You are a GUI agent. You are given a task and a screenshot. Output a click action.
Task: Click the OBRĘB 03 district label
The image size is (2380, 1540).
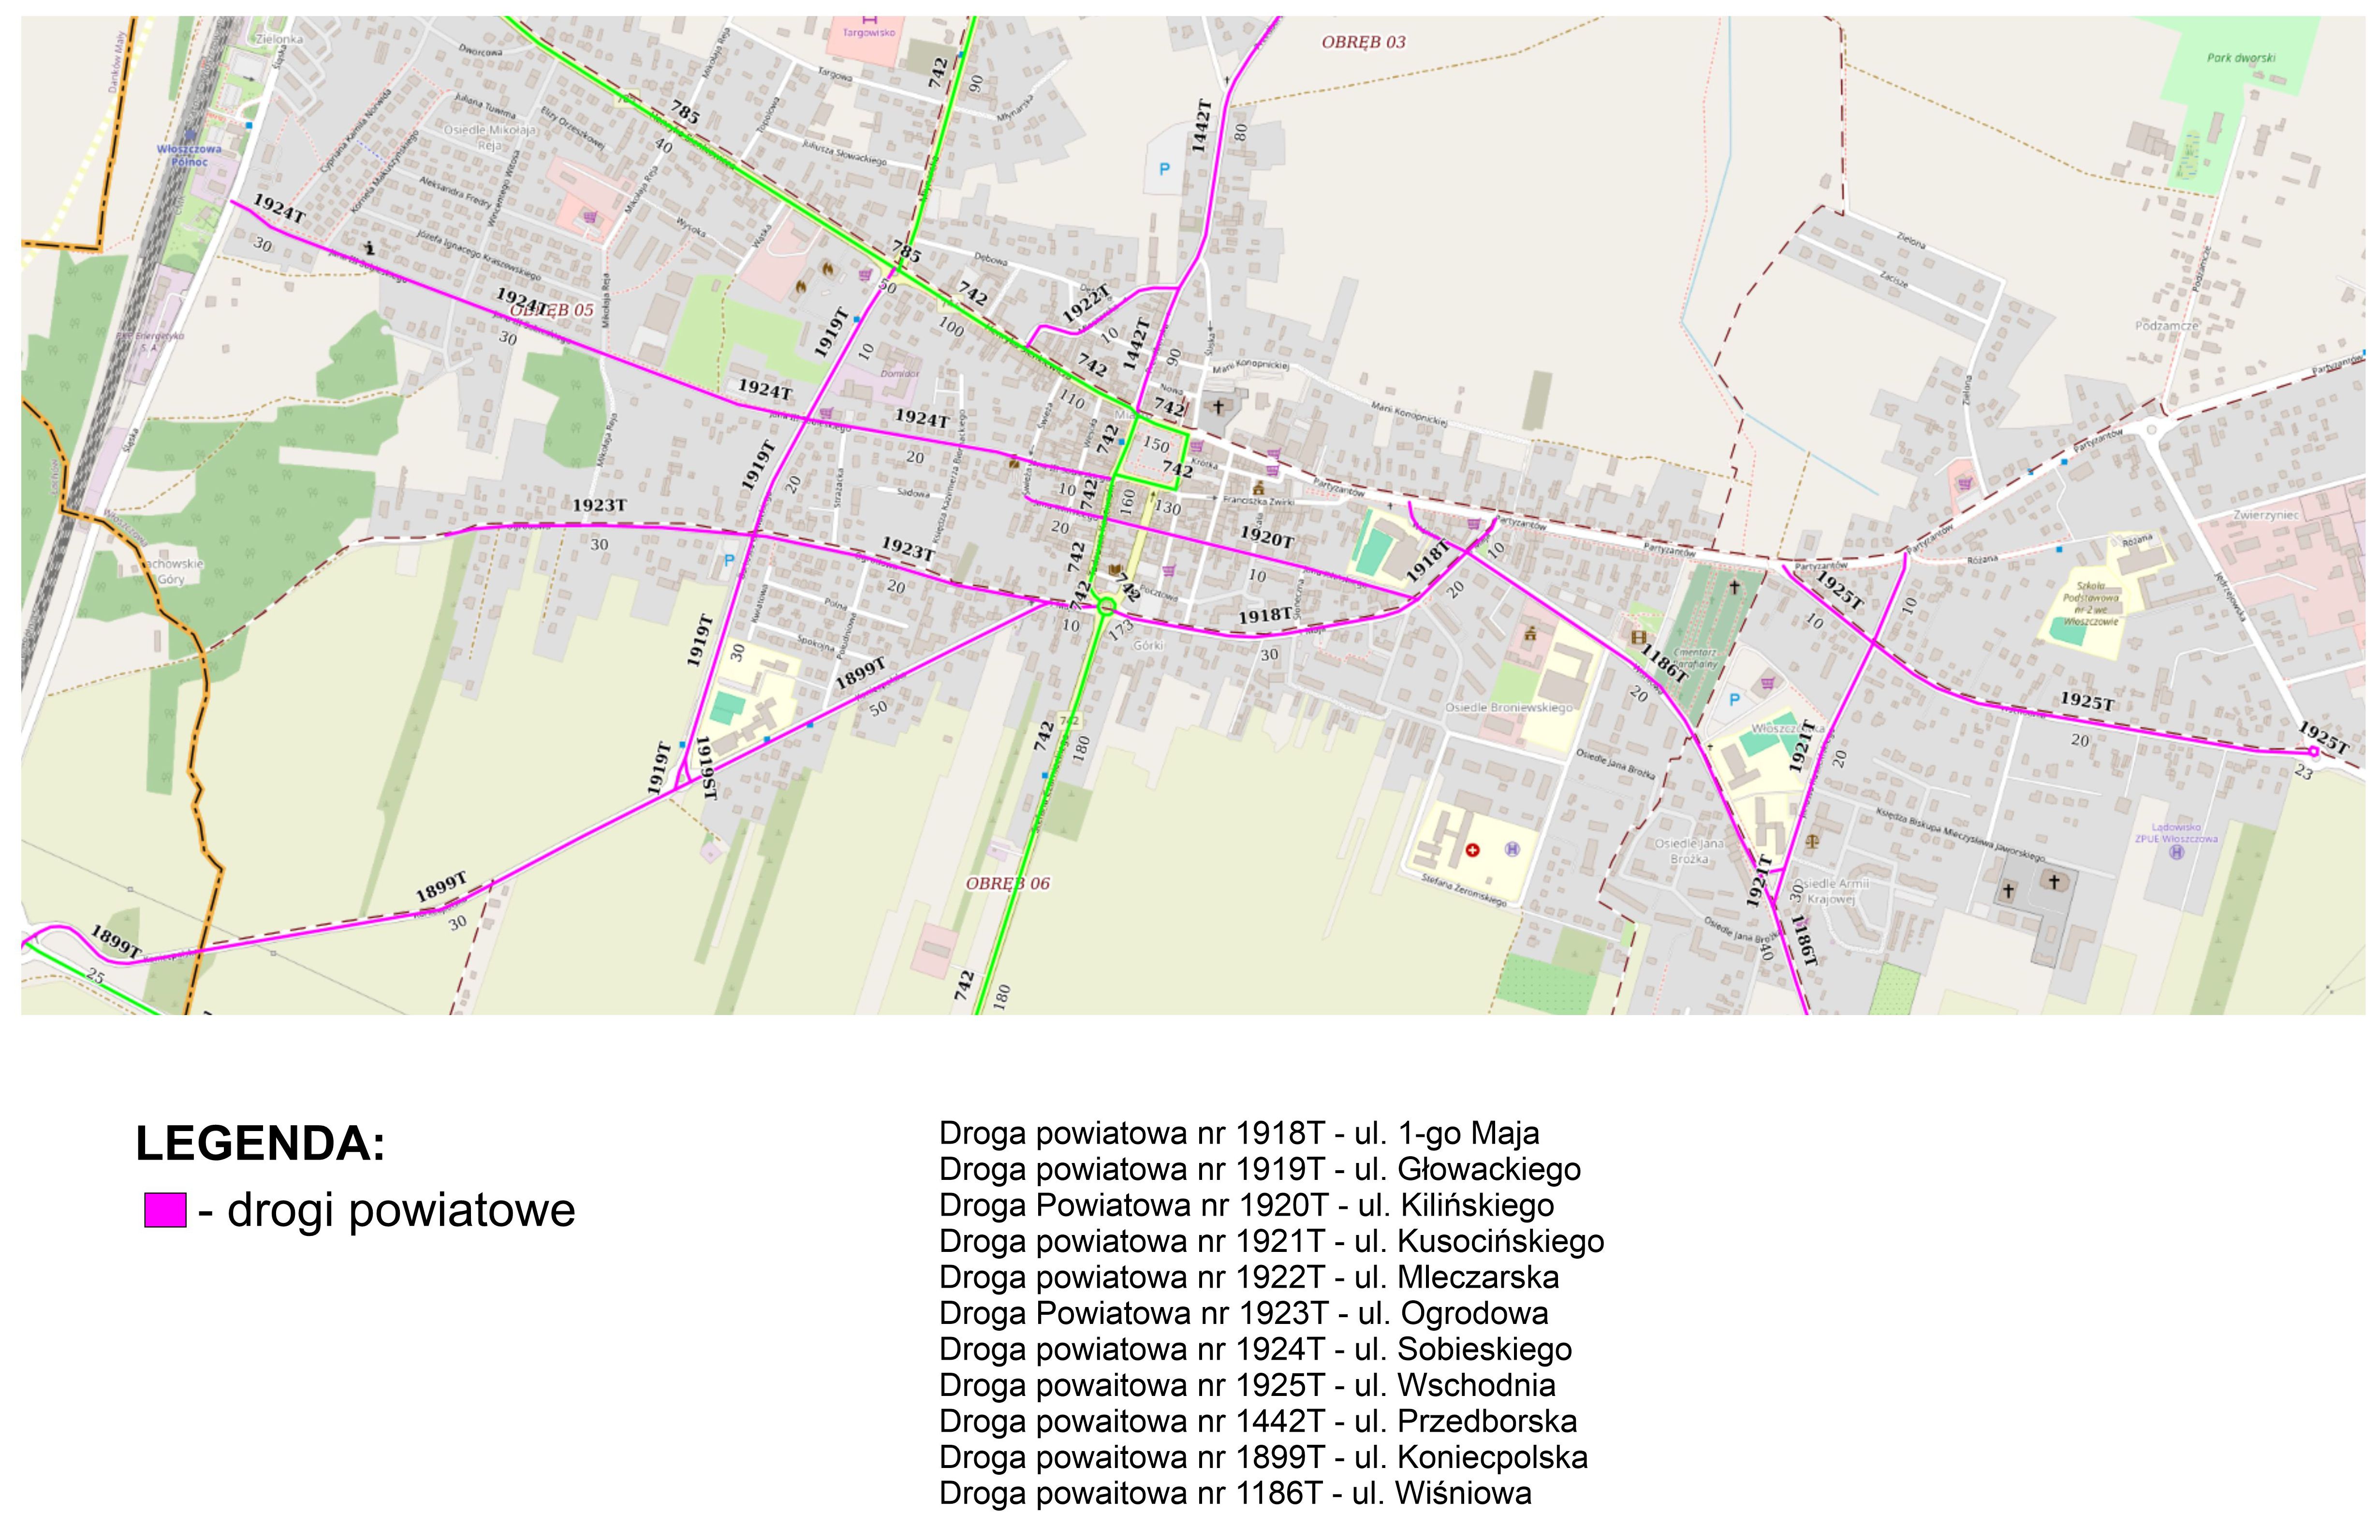(x=1363, y=42)
